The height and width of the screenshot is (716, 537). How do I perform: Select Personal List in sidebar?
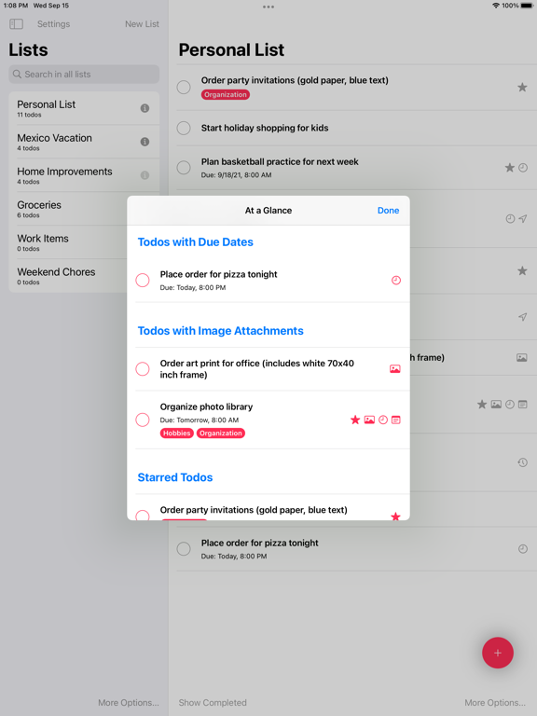[x=84, y=108]
